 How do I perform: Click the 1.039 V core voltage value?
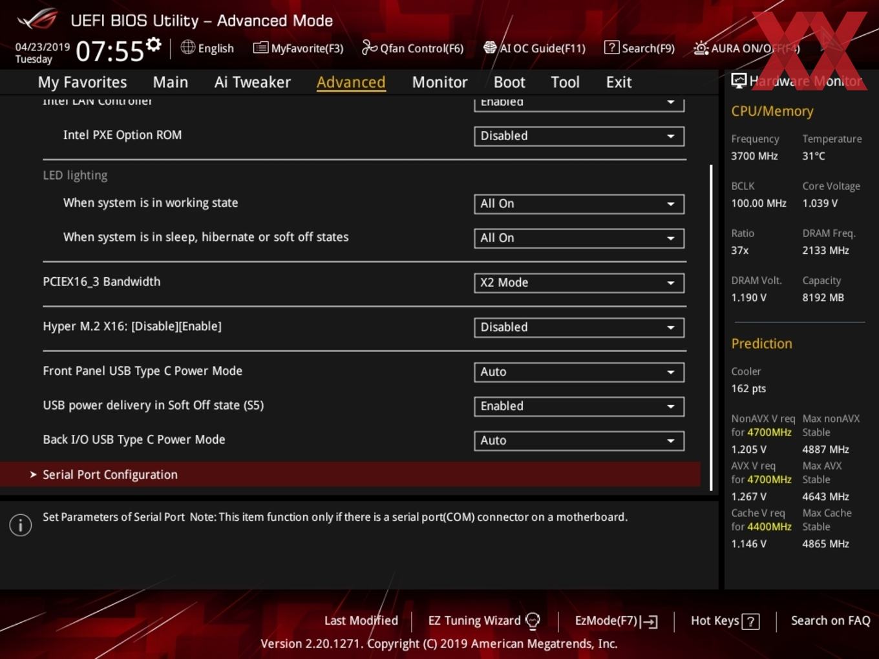(x=820, y=203)
